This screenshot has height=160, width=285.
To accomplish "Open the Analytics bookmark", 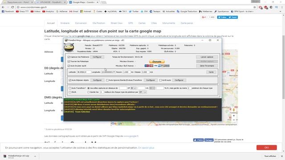I will coord(48,11).
